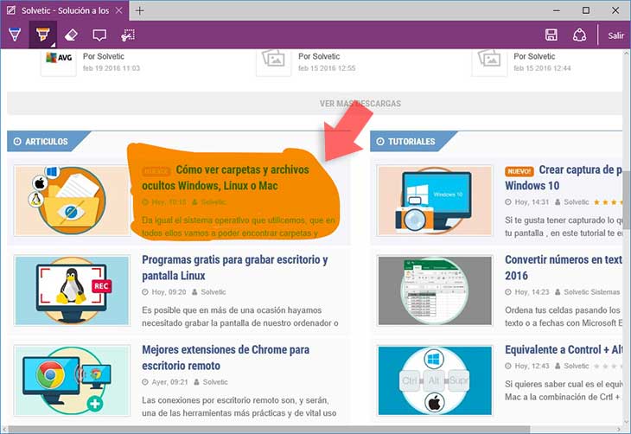Click author Solvetic under Programas gratis article

(x=213, y=292)
